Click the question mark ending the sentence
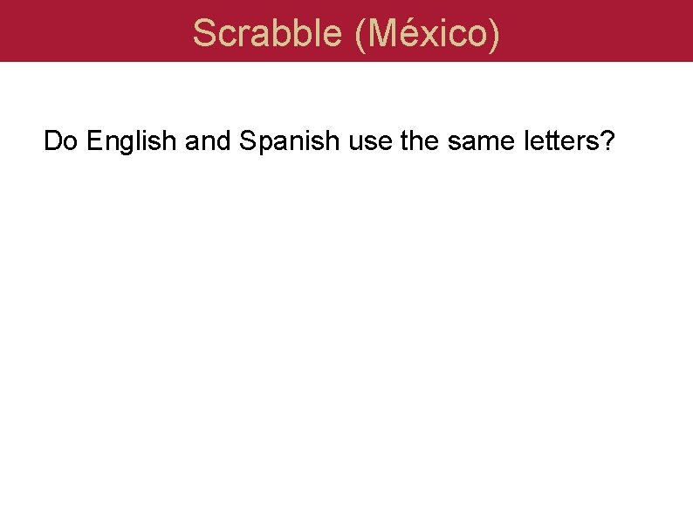Image resolution: width=693 pixels, height=519 pixels. pos(607,140)
